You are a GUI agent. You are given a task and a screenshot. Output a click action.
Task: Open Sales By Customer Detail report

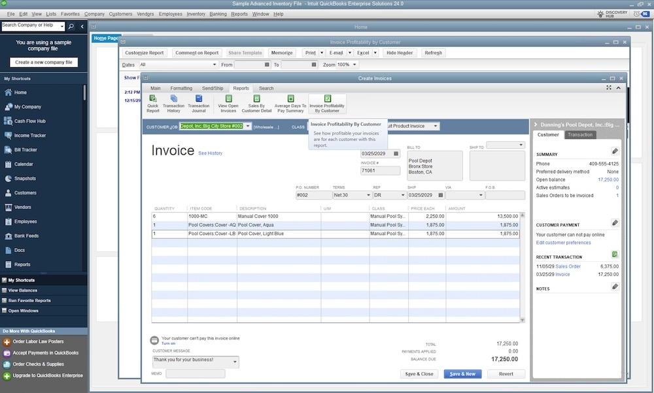coord(256,103)
